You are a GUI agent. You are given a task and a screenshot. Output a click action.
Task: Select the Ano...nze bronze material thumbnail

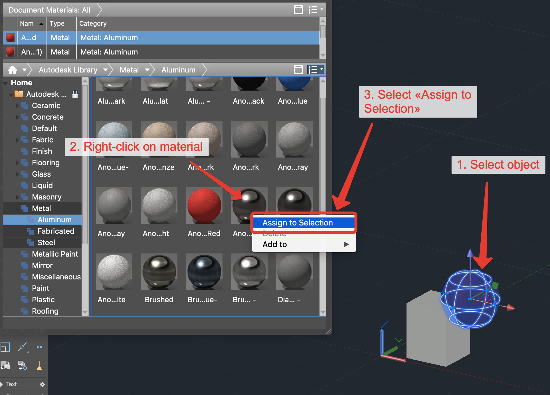point(159,139)
